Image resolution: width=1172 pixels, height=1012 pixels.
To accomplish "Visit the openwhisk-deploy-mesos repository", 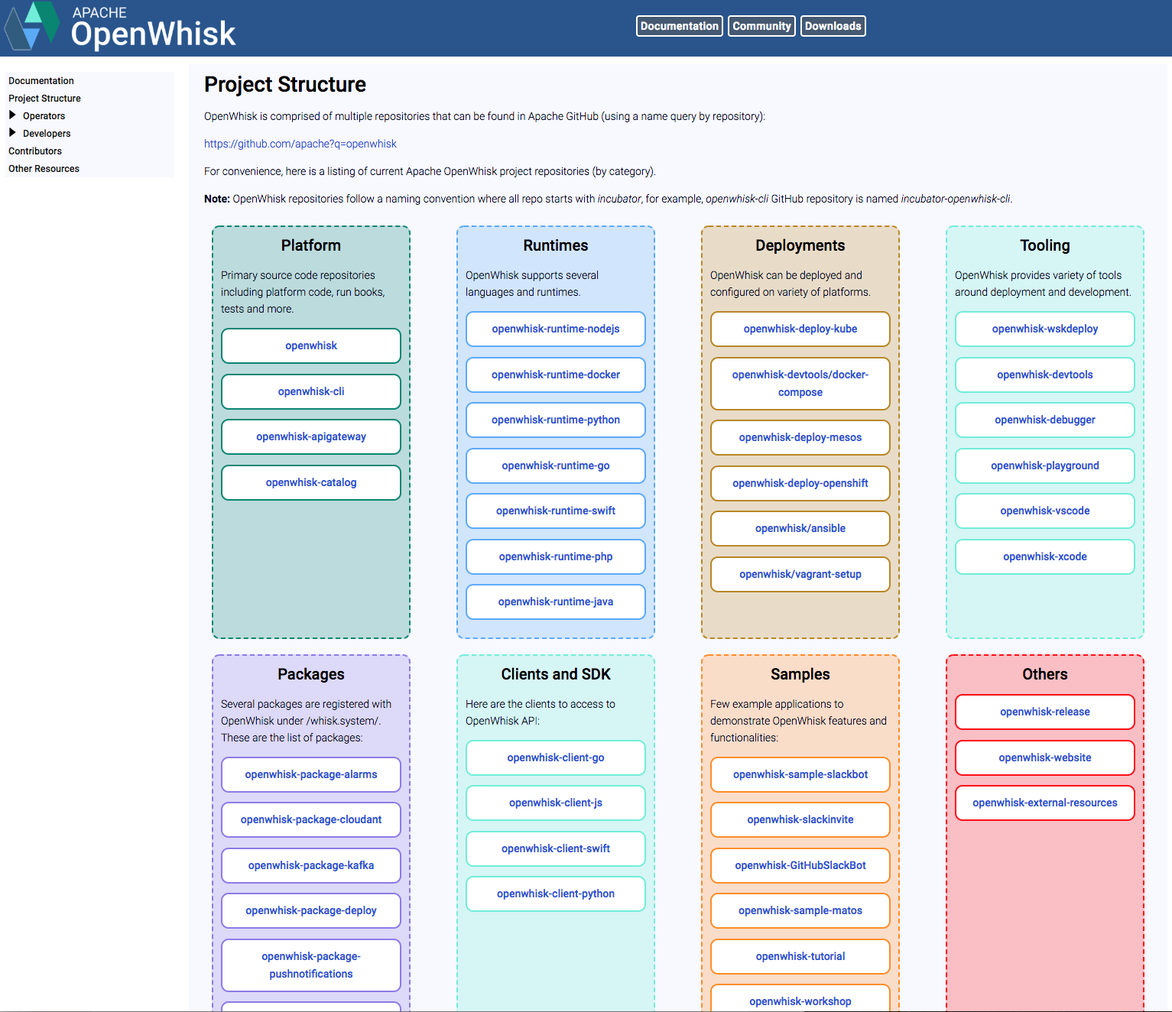I will point(800,437).
